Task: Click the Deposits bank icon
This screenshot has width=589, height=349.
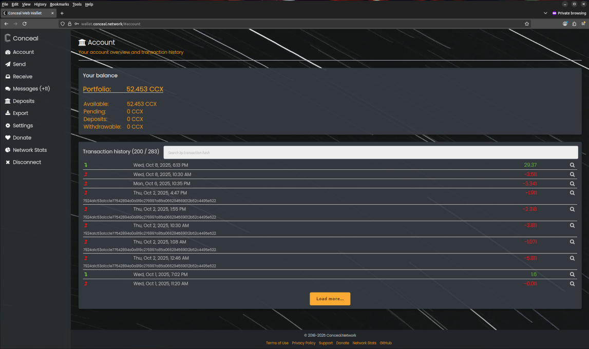Action: tap(7, 101)
